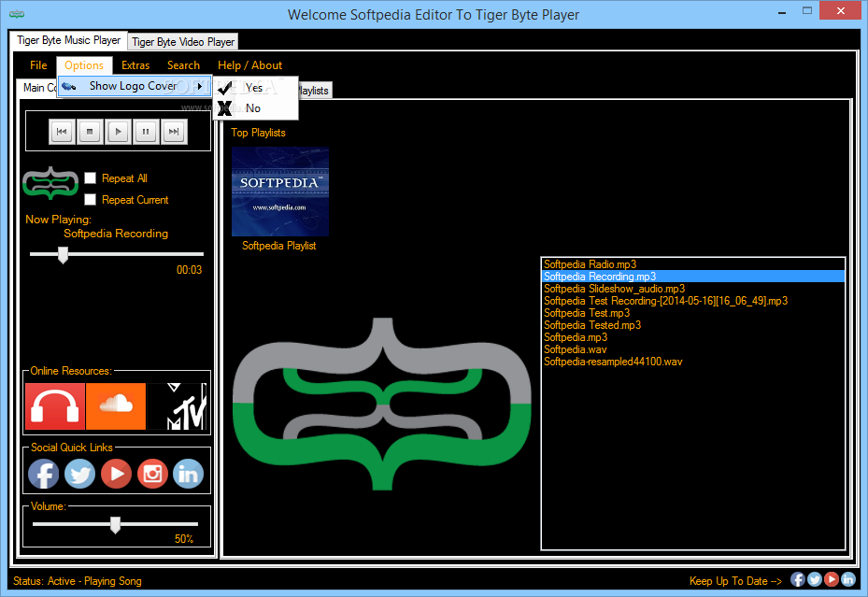
Task: Select Softpedia Slideshow_audio.mp3 in the list
Action: [x=693, y=289]
